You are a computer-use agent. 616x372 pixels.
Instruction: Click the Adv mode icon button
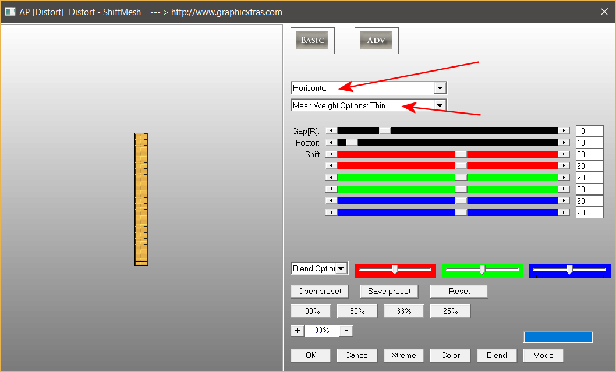tap(376, 41)
